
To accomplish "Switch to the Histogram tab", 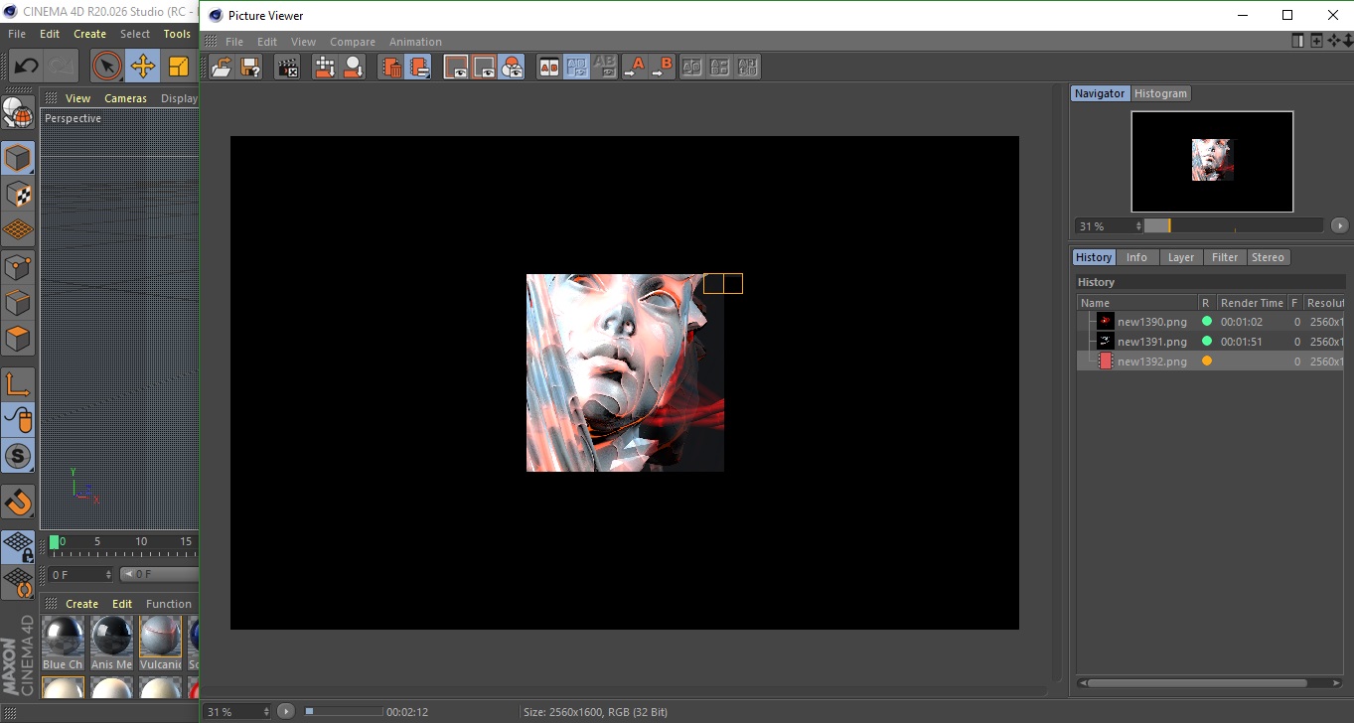I will pyautogui.click(x=1160, y=93).
